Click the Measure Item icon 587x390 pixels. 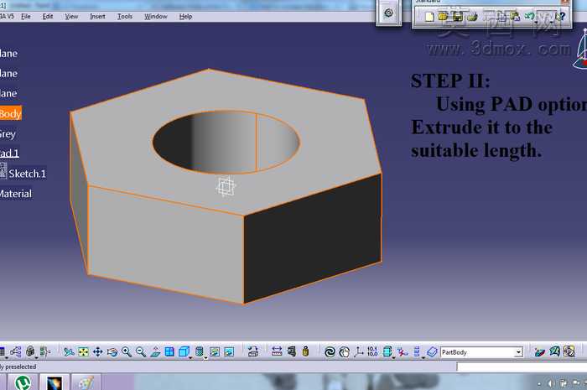point(291,351)
